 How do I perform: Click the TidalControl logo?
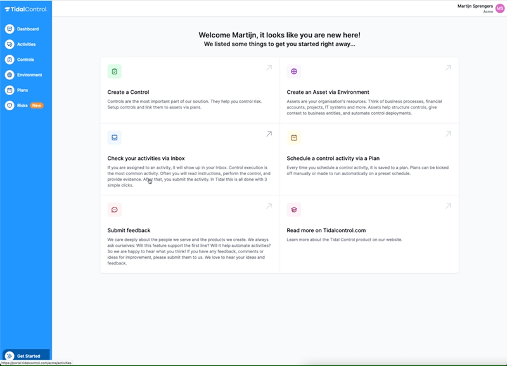point(25,9)
